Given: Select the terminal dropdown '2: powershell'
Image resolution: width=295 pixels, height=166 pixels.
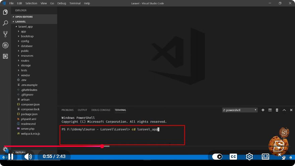Looking at the screenshot, I should click(240, 110).
